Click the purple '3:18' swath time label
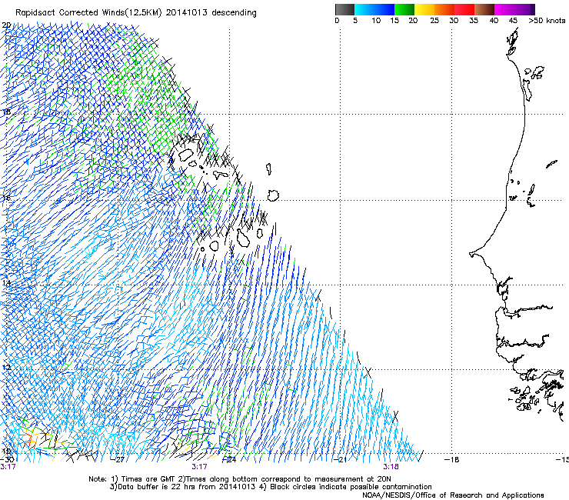Image resolution: width=569 pixels, height=500 pixels. coord(391,467)
